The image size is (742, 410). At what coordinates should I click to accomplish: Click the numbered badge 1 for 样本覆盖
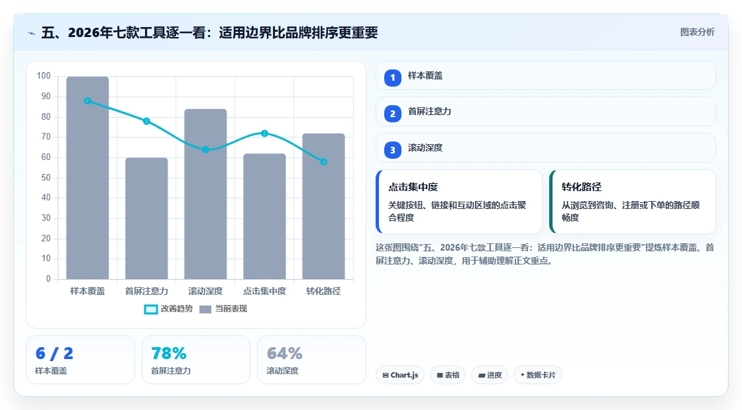coord(393,77)
